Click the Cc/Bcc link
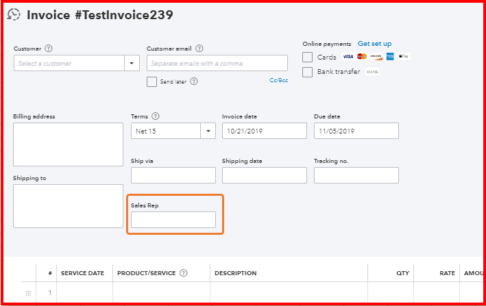486x306 pixels. coord(278,80)
